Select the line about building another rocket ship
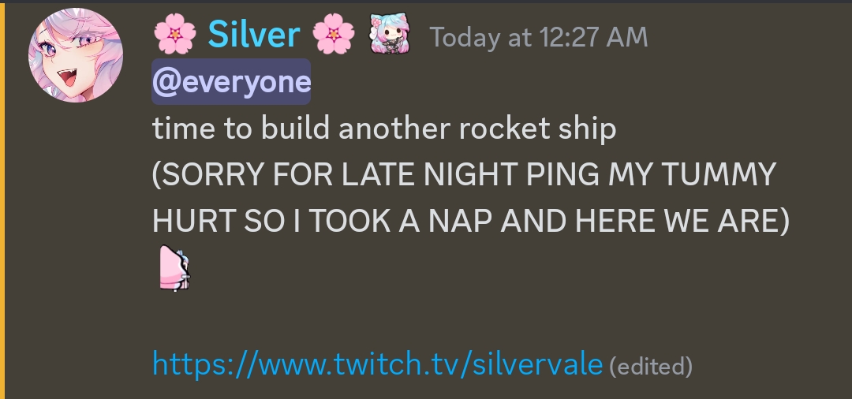 pyautogui.click(x=384, y=129)
